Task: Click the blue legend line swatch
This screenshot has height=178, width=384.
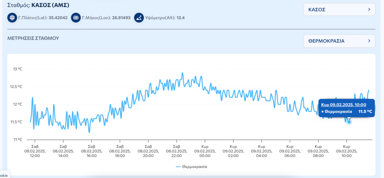Action: click(178, 166)
